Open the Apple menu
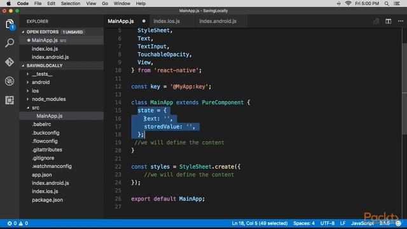Screen dimensions: 407x229 point(8,3)
